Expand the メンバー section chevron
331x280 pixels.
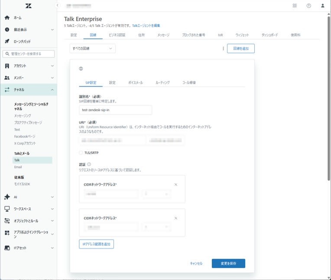(52, 78)
